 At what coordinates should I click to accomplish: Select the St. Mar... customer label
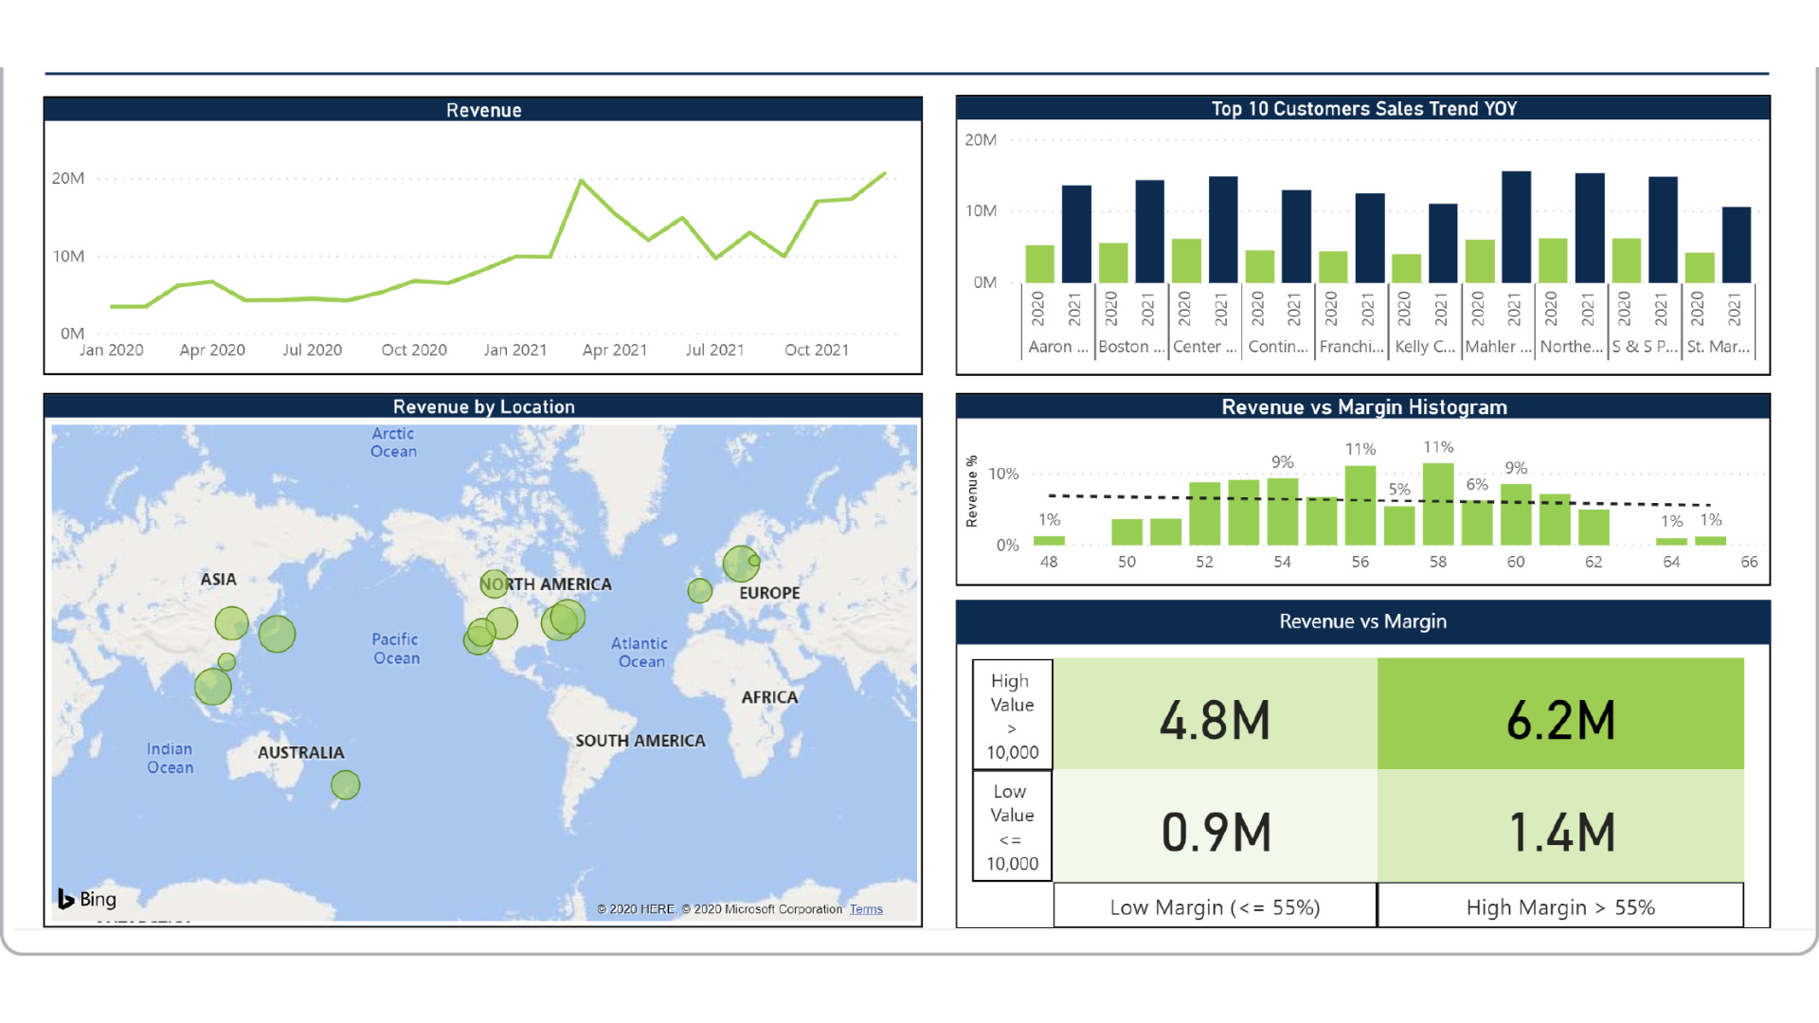[x=1718, y=347]
